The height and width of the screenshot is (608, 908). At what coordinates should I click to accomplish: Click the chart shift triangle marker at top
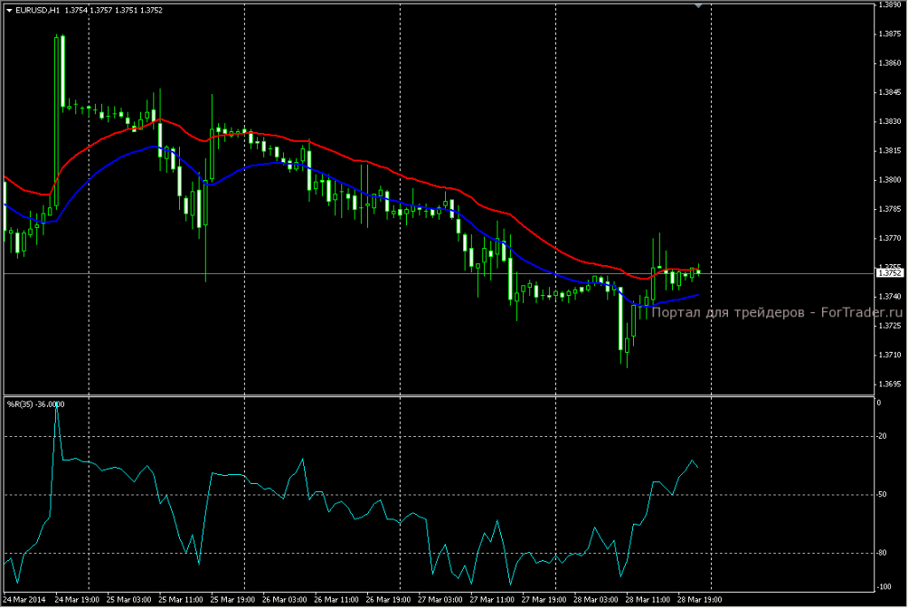698,6
